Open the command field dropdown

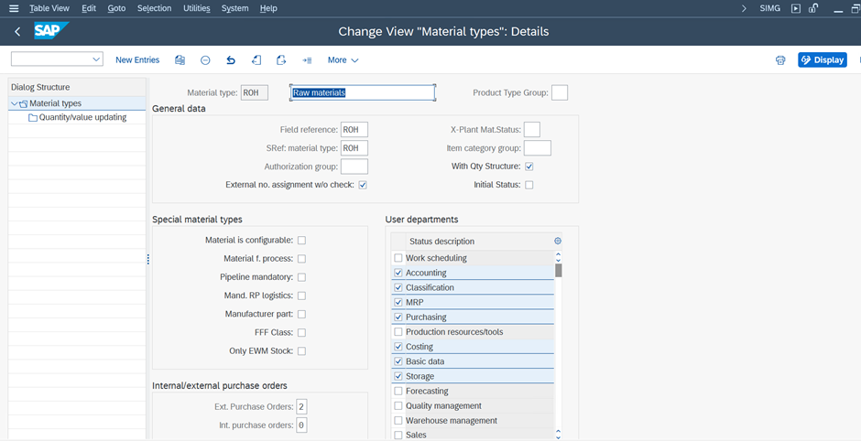tap(96, 59)
